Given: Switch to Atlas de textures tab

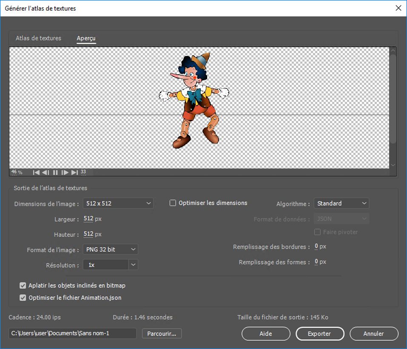Looking at the screenshot, I should pyautogui.click(x=38, y=38).
